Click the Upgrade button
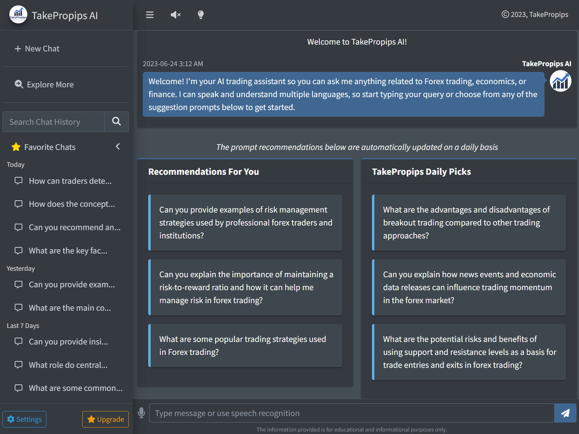579x434 pixels. coord(105,419)
